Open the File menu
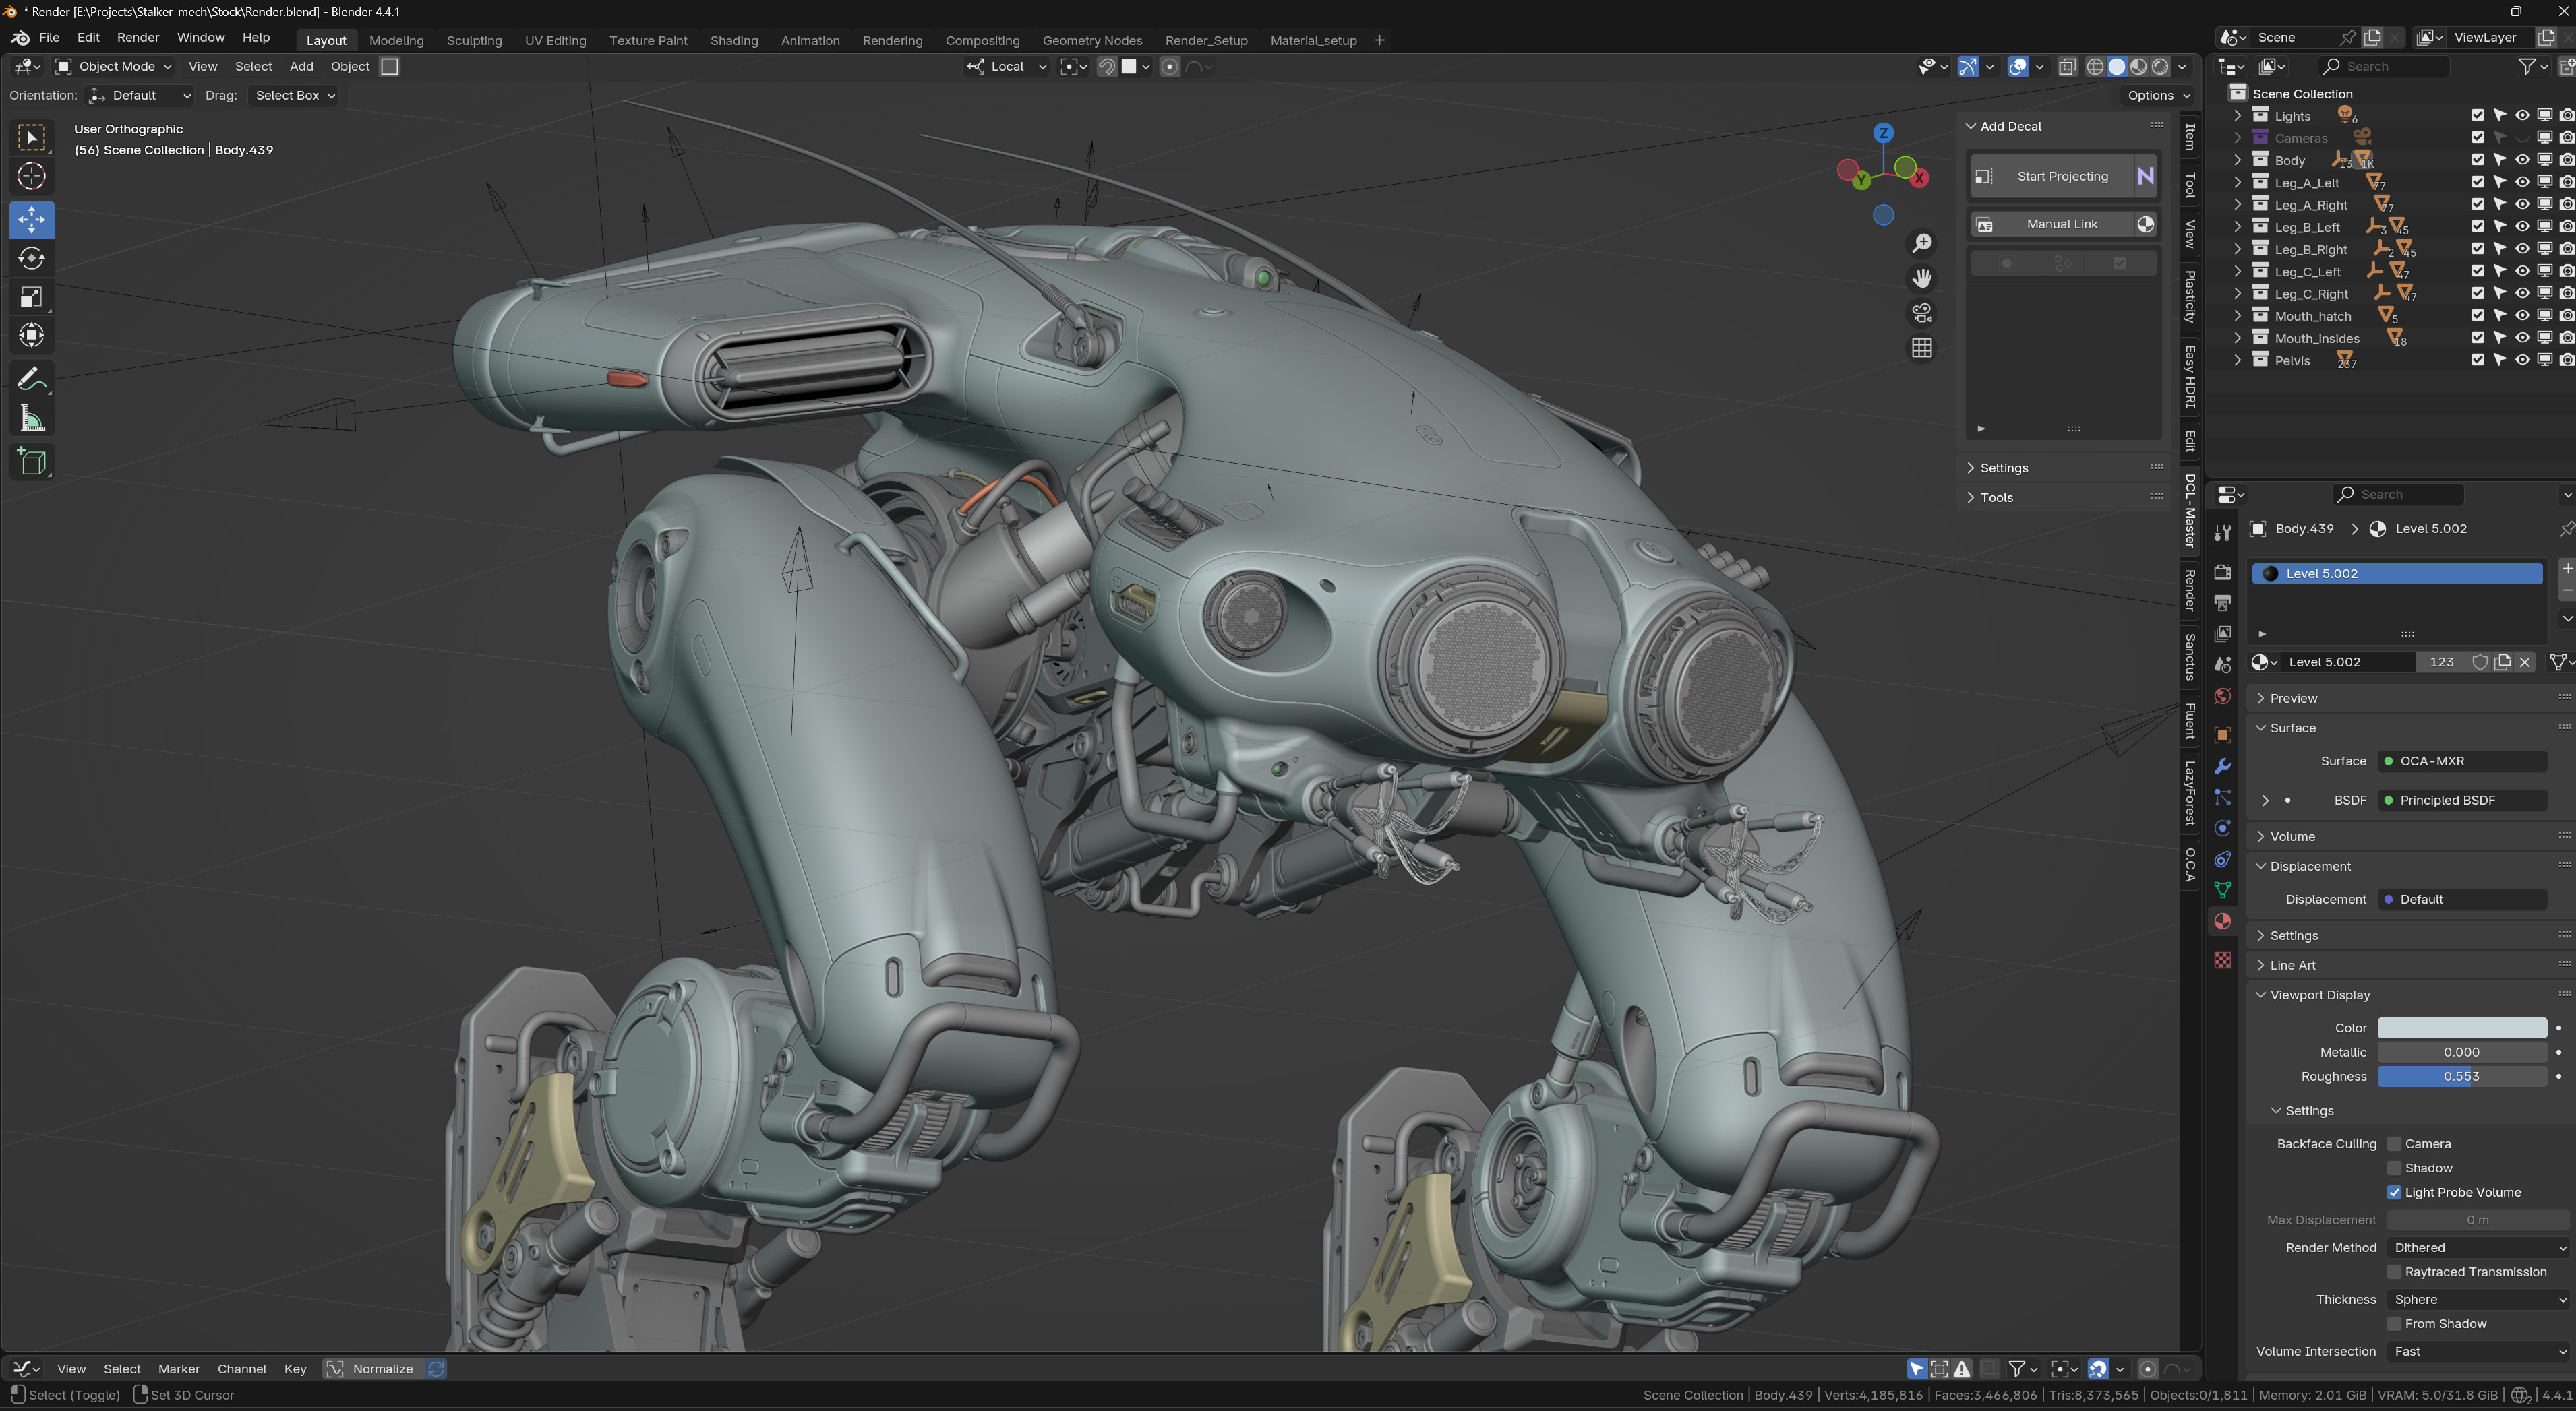The width and height of the screenshot is (2576, 1411). click(x=49, y=38)
